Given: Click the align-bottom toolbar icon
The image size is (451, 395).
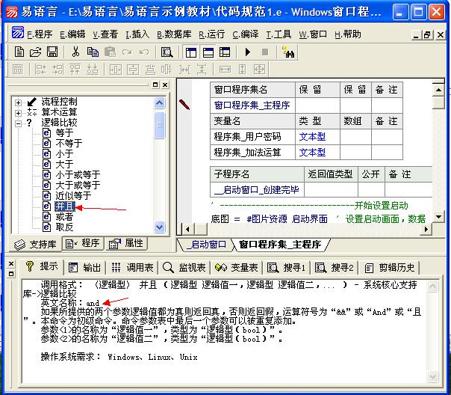Looking at the screenshot, I should pos(93,70).
